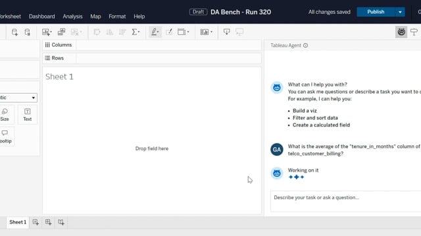Click the Text marks card button
The width and height of the screenshot is (421, 236).
pos(28,115)
